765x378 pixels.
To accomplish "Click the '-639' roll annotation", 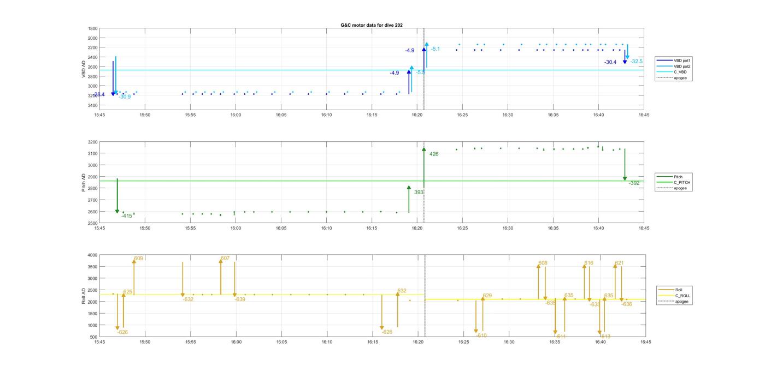I will [240, 299].
